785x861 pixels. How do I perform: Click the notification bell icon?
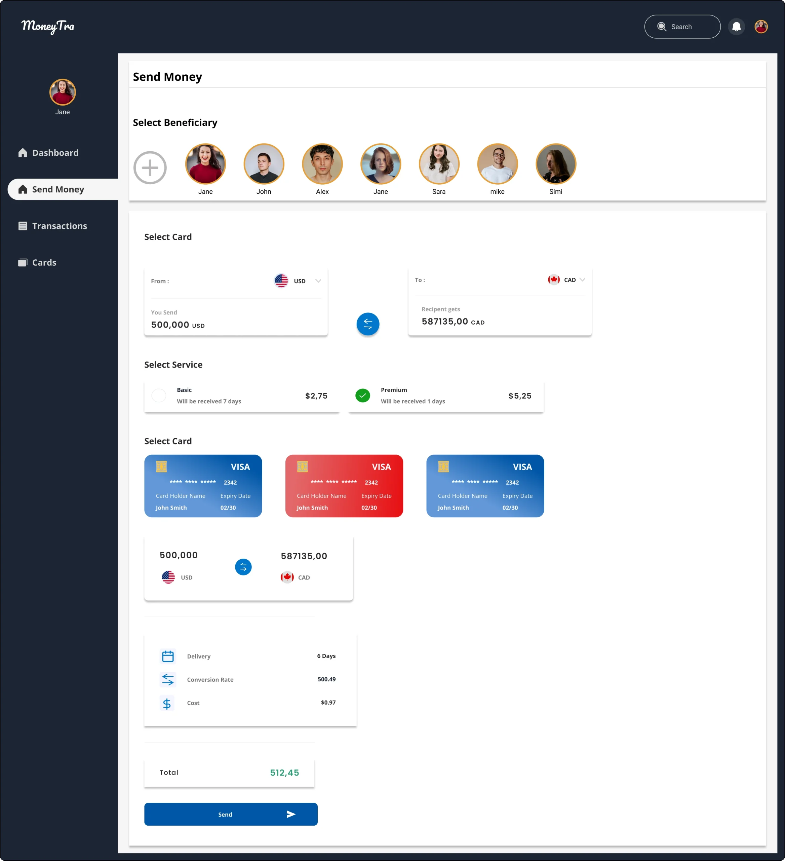(x=736, y=27)
